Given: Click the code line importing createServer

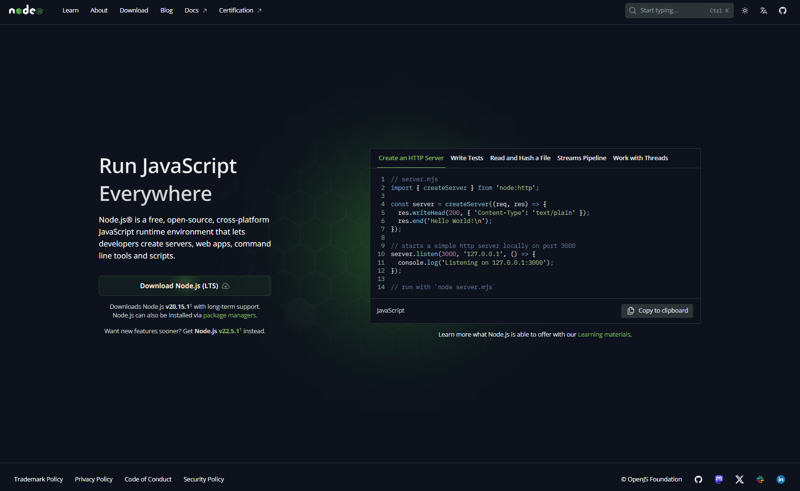Looking at the screenshot, I should pyautogui.click(x=465, y=188).
